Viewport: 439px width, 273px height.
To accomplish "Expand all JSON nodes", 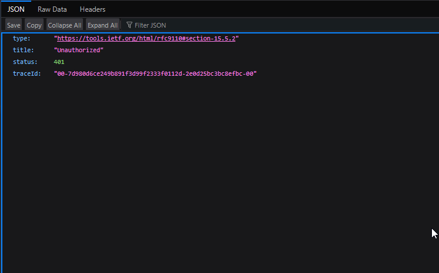I will click(x=102, y=25).
